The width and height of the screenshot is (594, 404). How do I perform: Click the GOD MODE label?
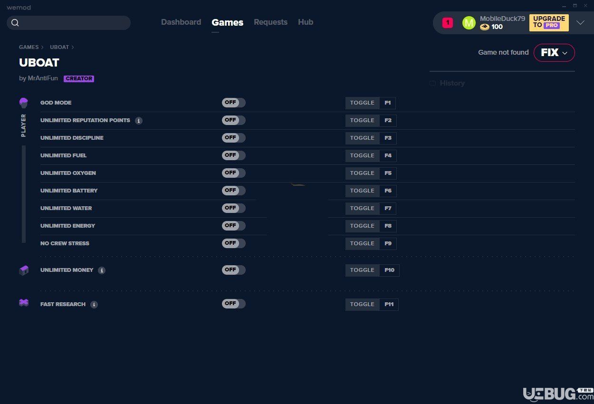pos(56,103)
